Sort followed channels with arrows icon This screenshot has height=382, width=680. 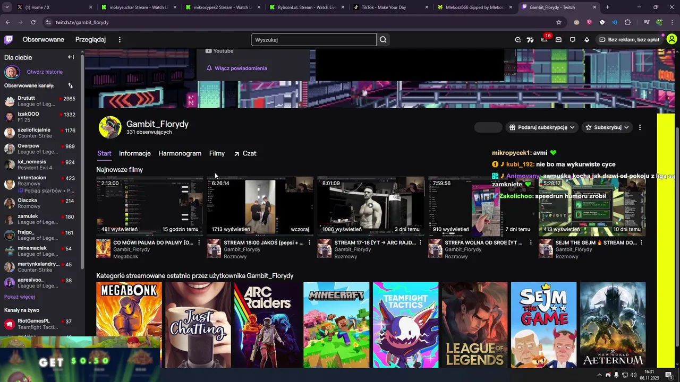70,85
